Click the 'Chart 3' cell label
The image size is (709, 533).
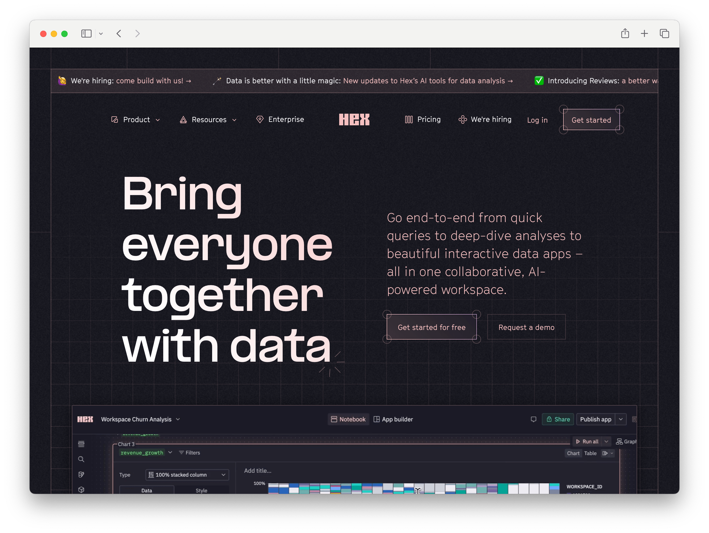pos(126,444)
